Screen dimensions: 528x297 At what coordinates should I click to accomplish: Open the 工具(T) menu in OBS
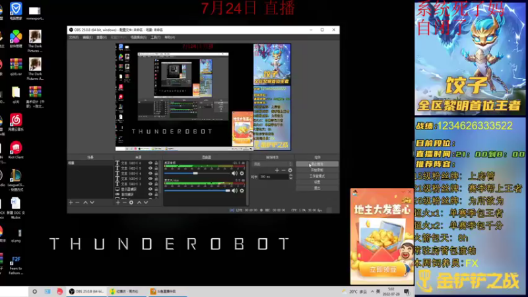click(155, 38)
